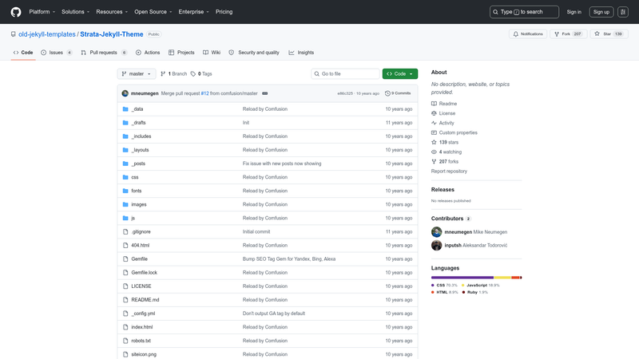The height and width of the screenshot is (359, 639).
Task: Open inputsh contributor avatar
Action: coord(436,246)
